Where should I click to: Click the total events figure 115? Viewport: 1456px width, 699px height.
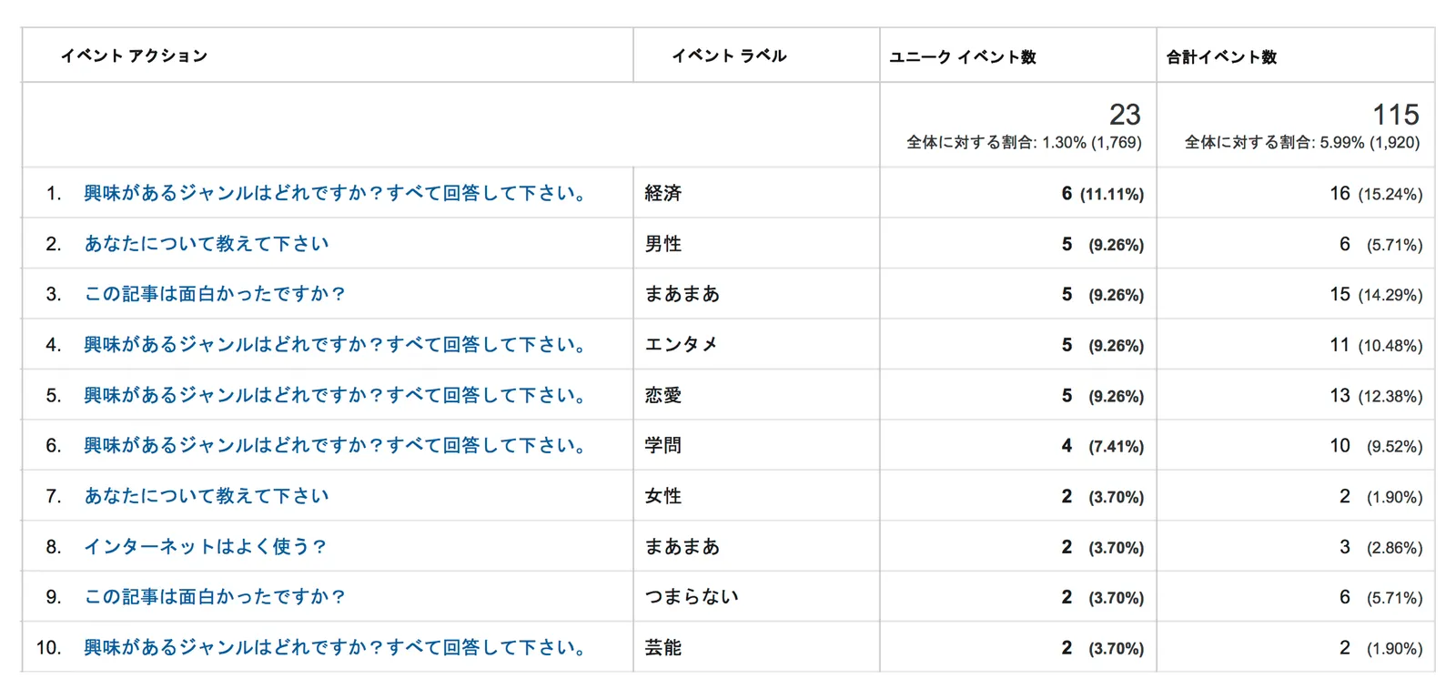1396,115
